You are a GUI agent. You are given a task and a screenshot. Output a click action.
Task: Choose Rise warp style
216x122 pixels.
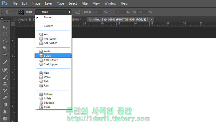pos(53,85)
